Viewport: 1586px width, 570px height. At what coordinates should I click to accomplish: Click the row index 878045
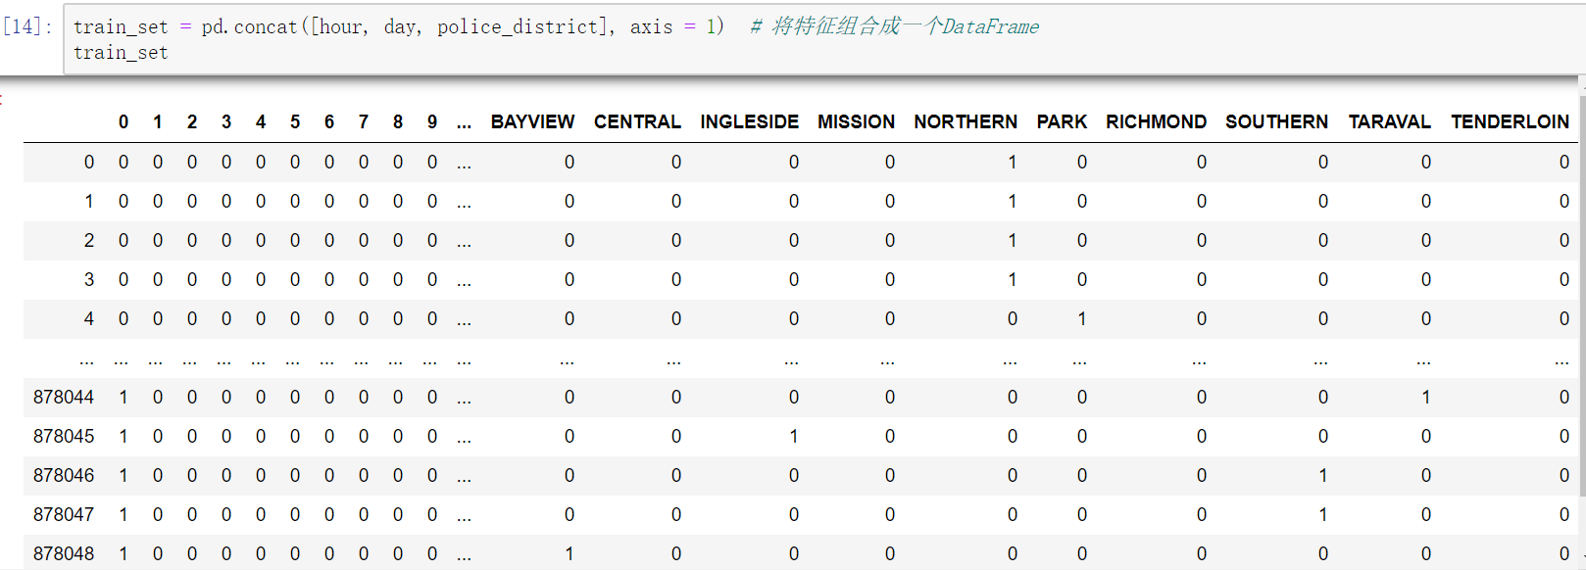pyautogui.click(x=64, y=436)
